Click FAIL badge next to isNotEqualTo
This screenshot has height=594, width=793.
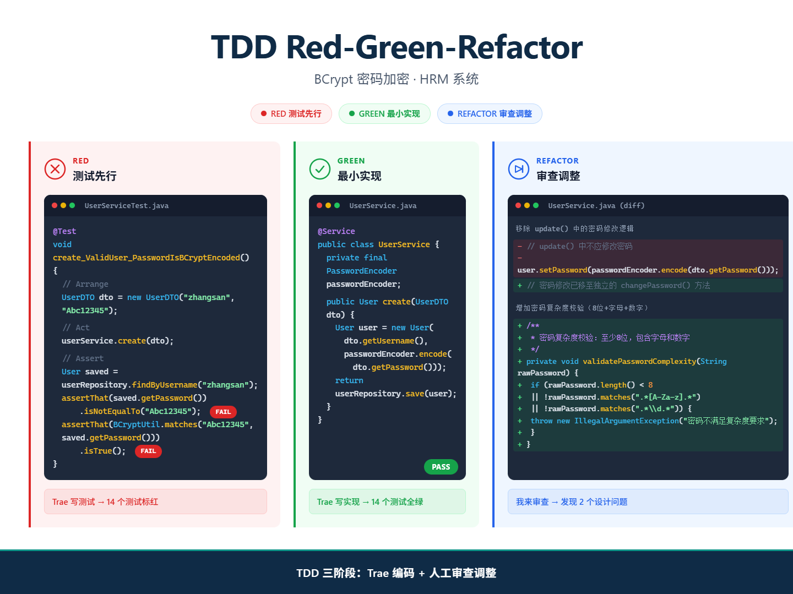(x=223, y=412)
